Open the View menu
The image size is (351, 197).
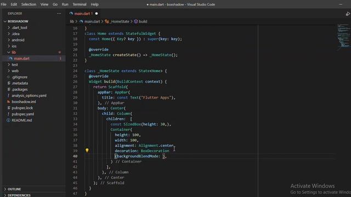tap(44, 4)
